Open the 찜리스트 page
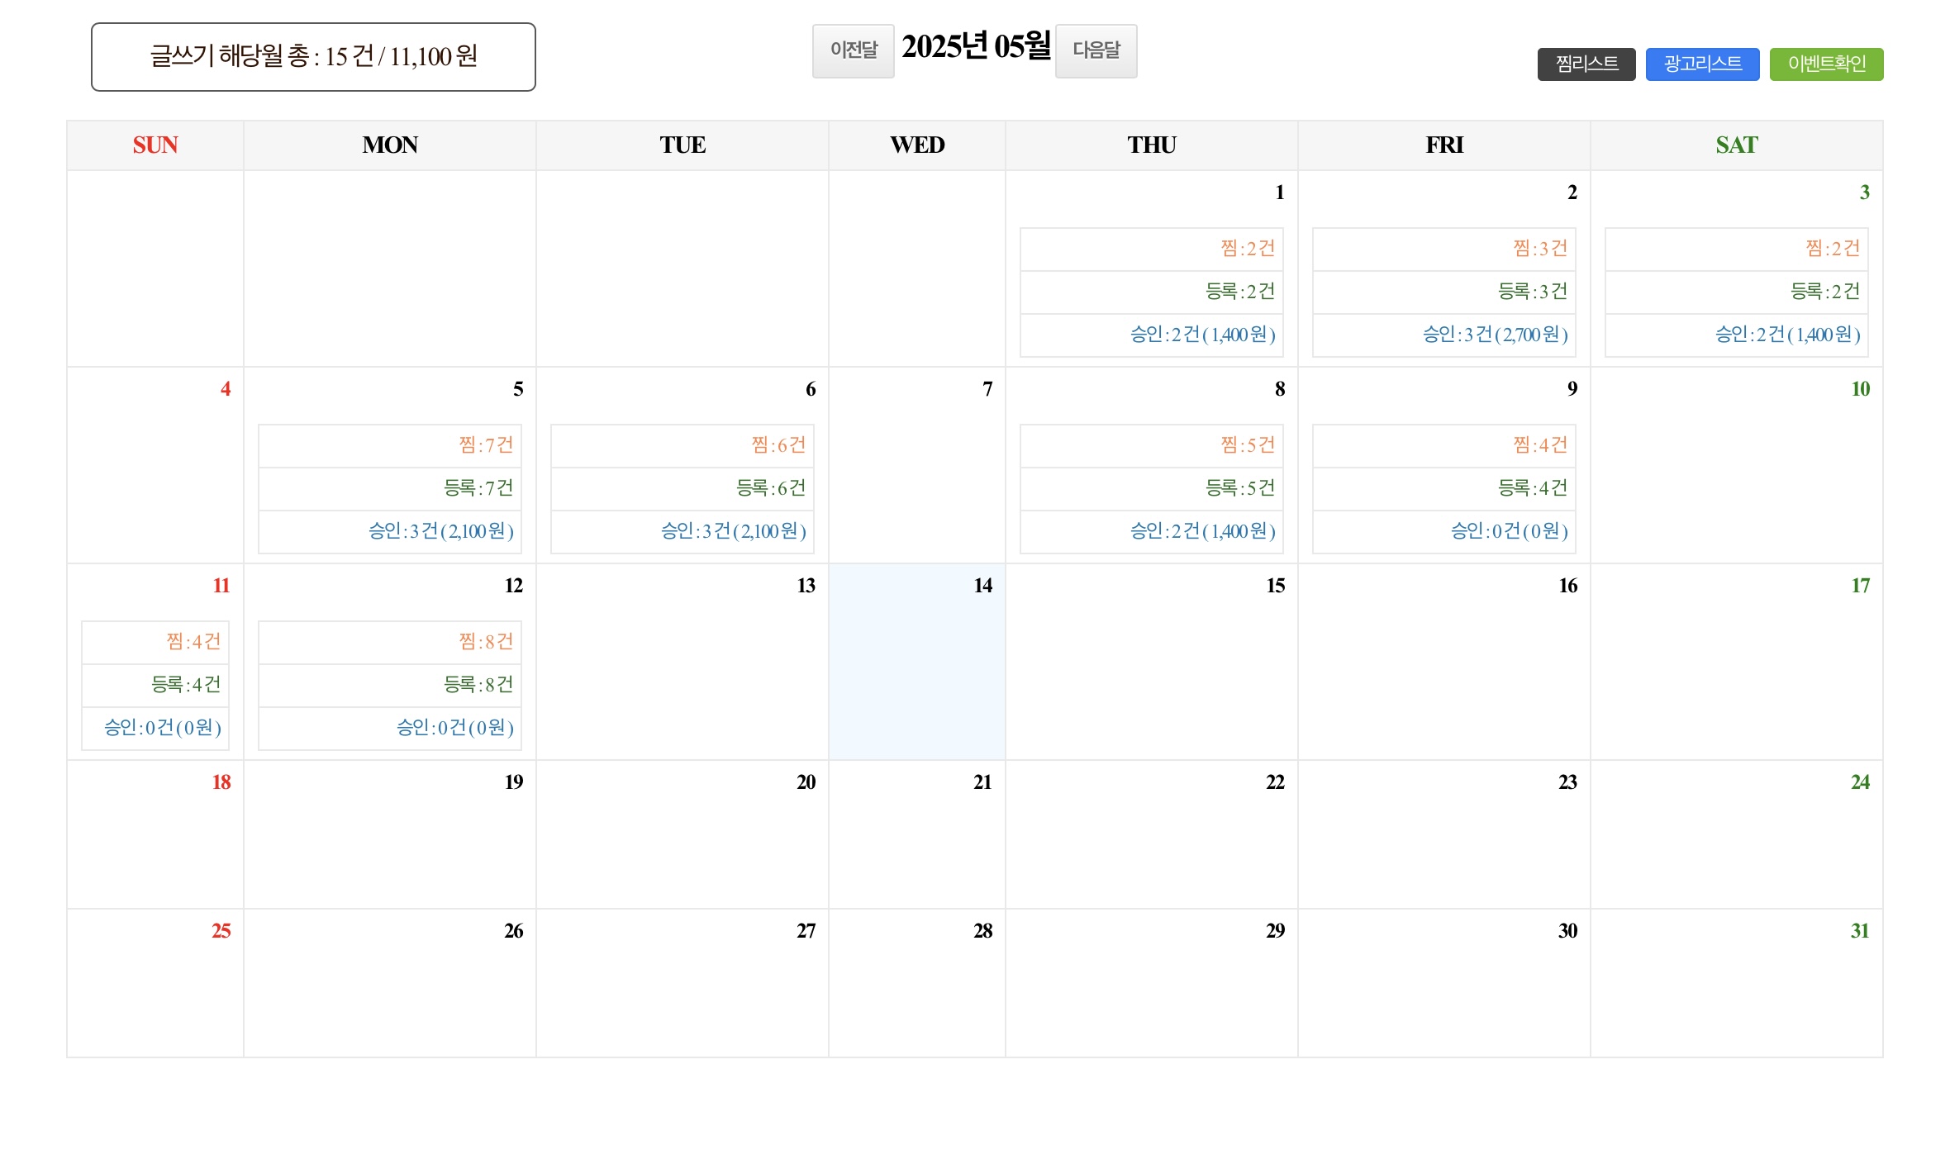Viewport: 1950px width, 1164px height. [x=1586, y=64]
